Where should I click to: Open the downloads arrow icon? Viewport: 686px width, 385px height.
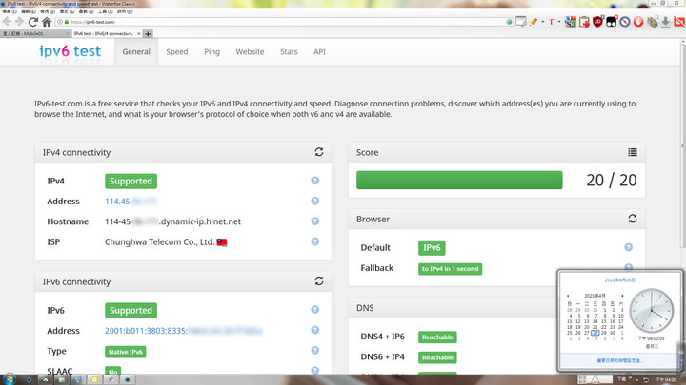665,21
